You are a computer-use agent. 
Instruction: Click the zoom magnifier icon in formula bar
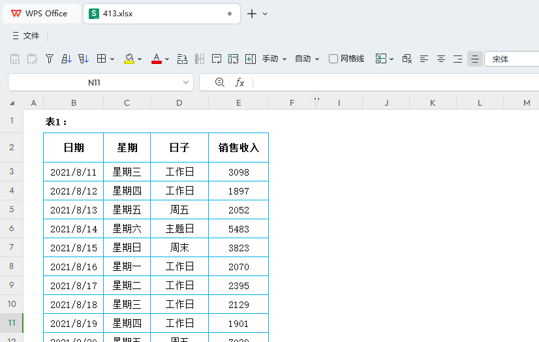[x=220, y=82]
